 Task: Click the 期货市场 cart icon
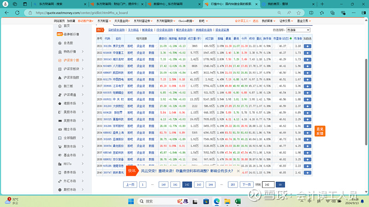60,147
